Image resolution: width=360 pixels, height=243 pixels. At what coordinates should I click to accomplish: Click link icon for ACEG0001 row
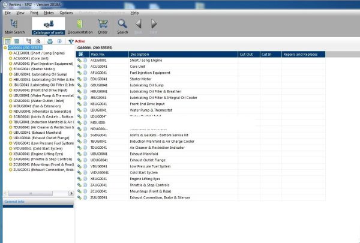tap(79, 61)
